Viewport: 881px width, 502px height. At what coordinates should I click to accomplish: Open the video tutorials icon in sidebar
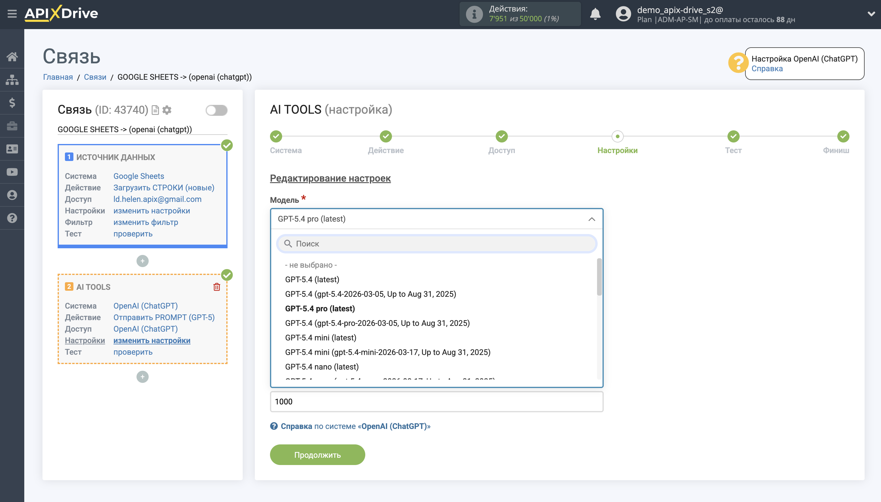(12, 172)
